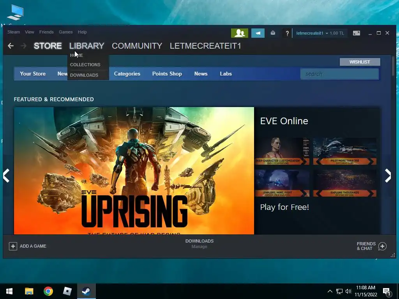Click the blue announcements megaphone icon
This screenshot has height=299, width=399.
pos(258,33)
